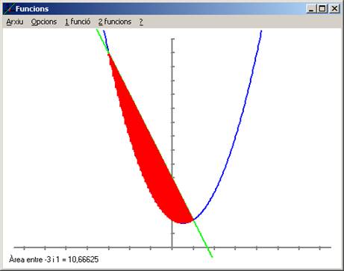Image resolution: width=344 pixels, height=271 pixels.
Task: Click the green line below the x-axis
Action: (x=210, y=252)
